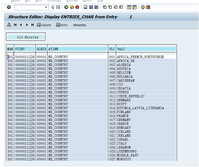The width and height of the screenshot is (199, 167).
Task: Click the GERMANY value cell
Action: (x=124, y=120)
